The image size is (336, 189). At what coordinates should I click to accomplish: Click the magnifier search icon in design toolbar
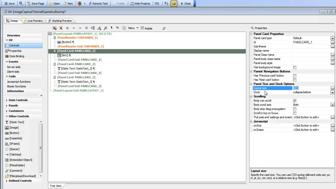pyautogui.click(x=105, y=28)
